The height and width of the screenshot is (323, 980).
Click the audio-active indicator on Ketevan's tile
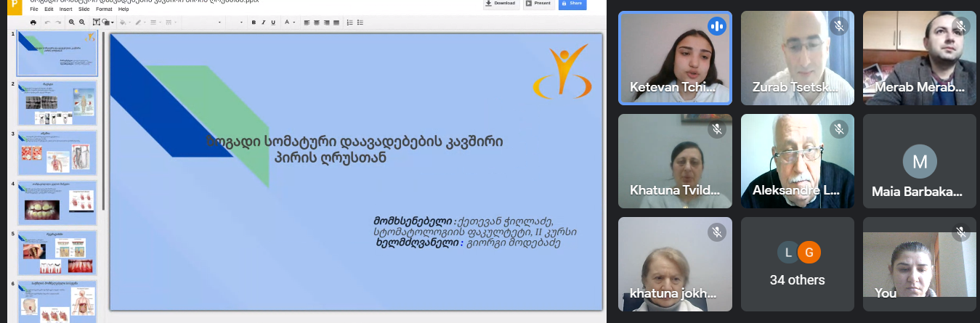(717, 27)
